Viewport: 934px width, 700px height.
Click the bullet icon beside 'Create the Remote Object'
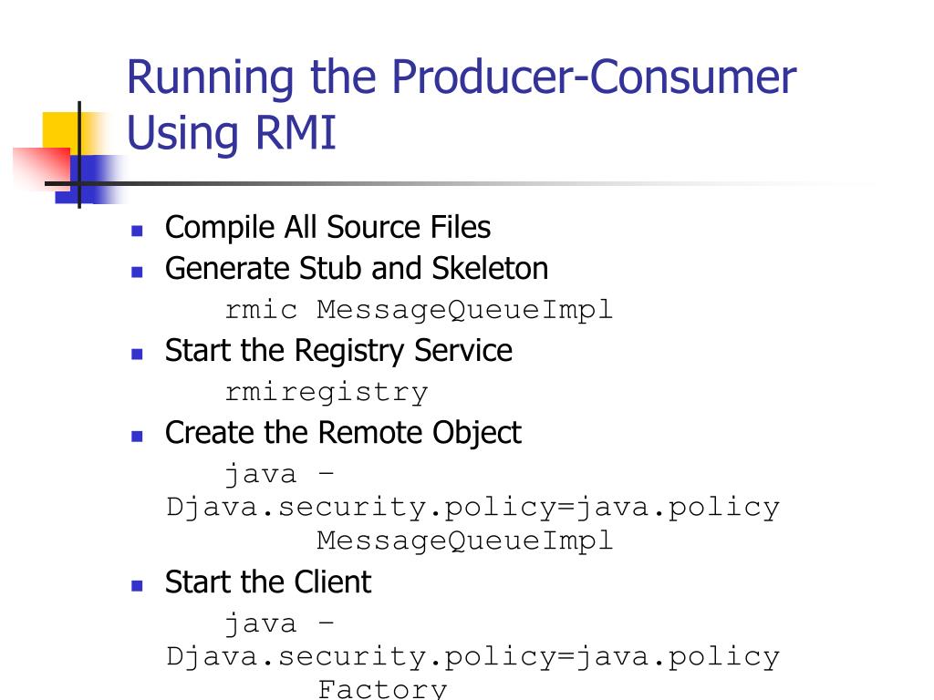click(x=137, y=437)
